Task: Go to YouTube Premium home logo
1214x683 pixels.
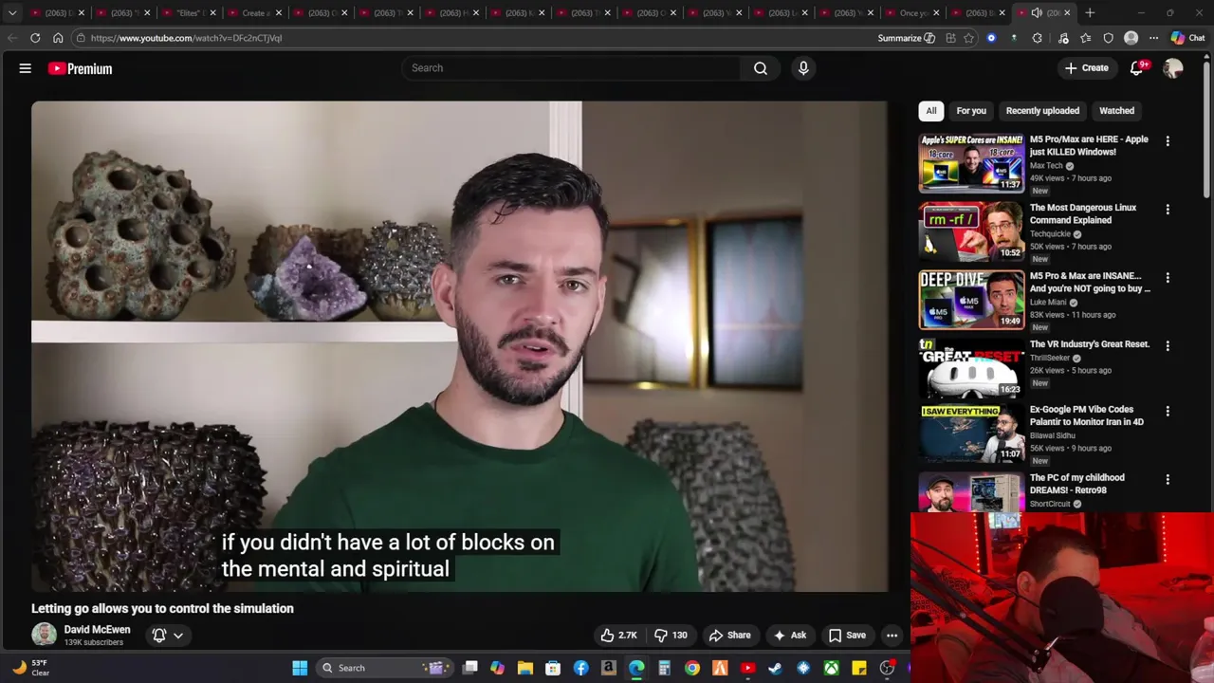Action: [x=81, y=68]
